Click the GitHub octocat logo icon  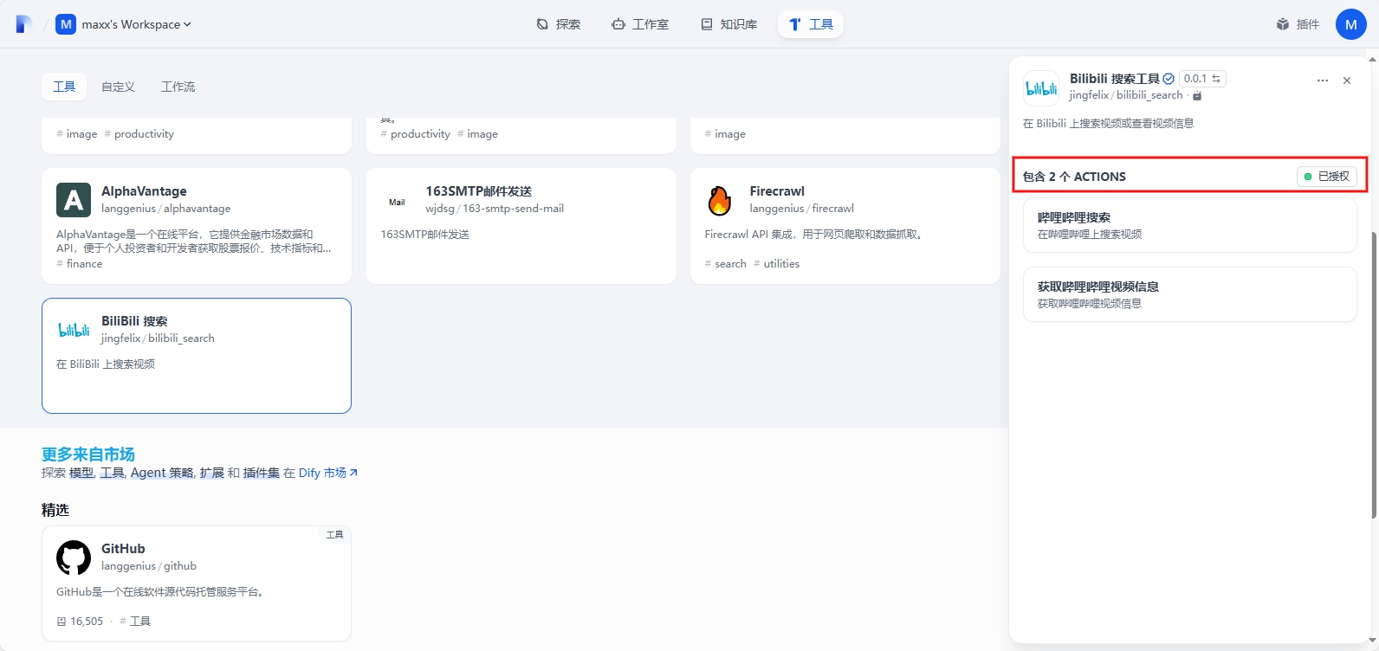pos(74,558)
